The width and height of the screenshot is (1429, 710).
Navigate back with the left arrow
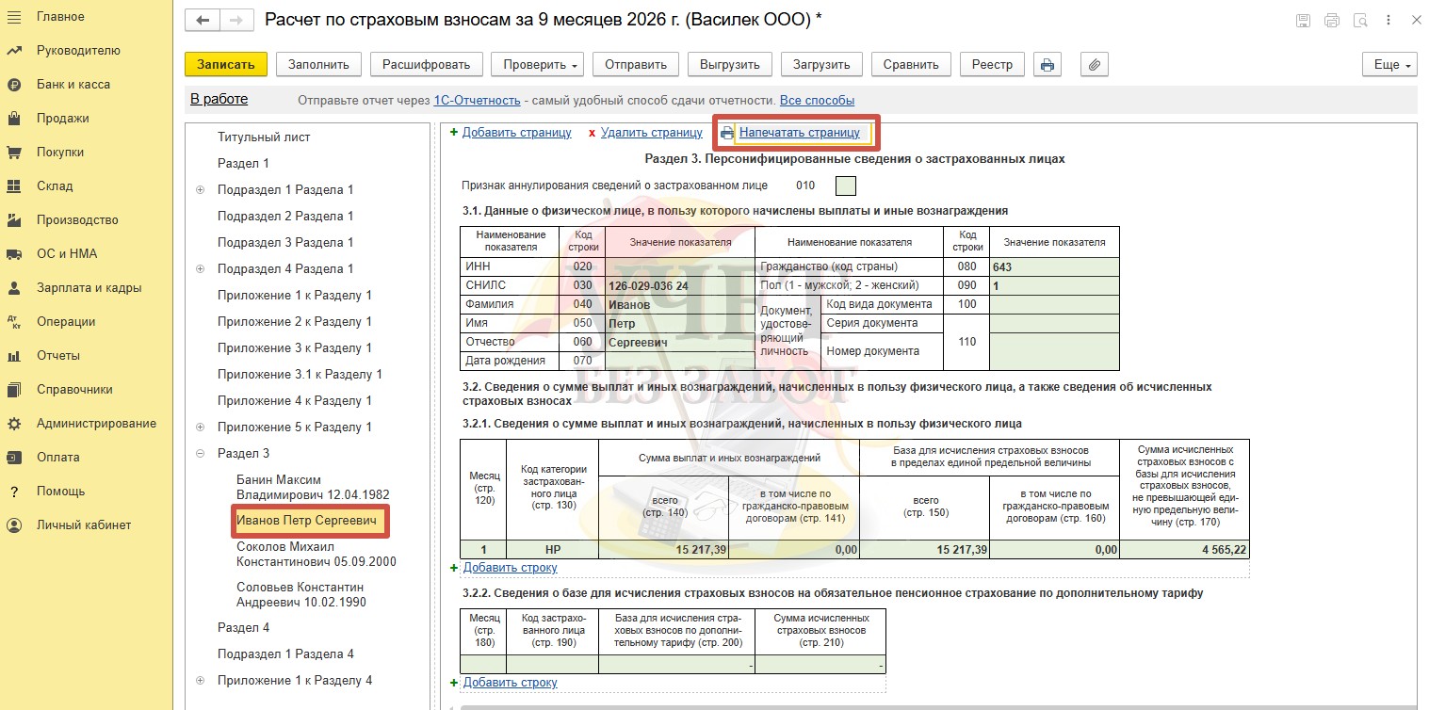click(203, 21)
